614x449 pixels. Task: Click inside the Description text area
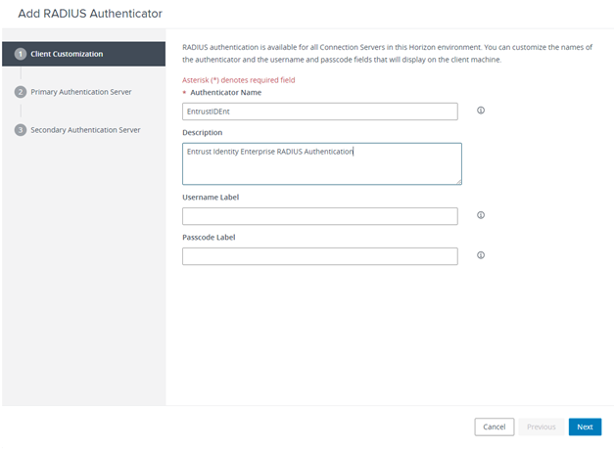point(319,163)
